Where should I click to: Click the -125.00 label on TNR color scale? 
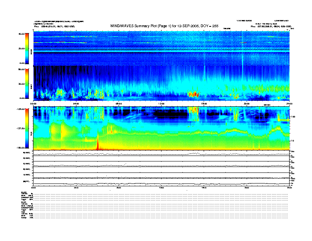(x=20, y=109)
